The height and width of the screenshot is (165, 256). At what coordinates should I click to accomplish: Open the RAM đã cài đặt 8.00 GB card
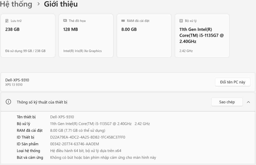click(144, 36)
